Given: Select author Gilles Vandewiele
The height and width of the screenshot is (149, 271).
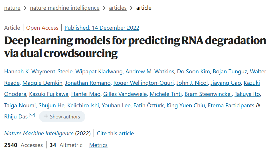Looking at the screenshot, I should (x=125, y=94).
